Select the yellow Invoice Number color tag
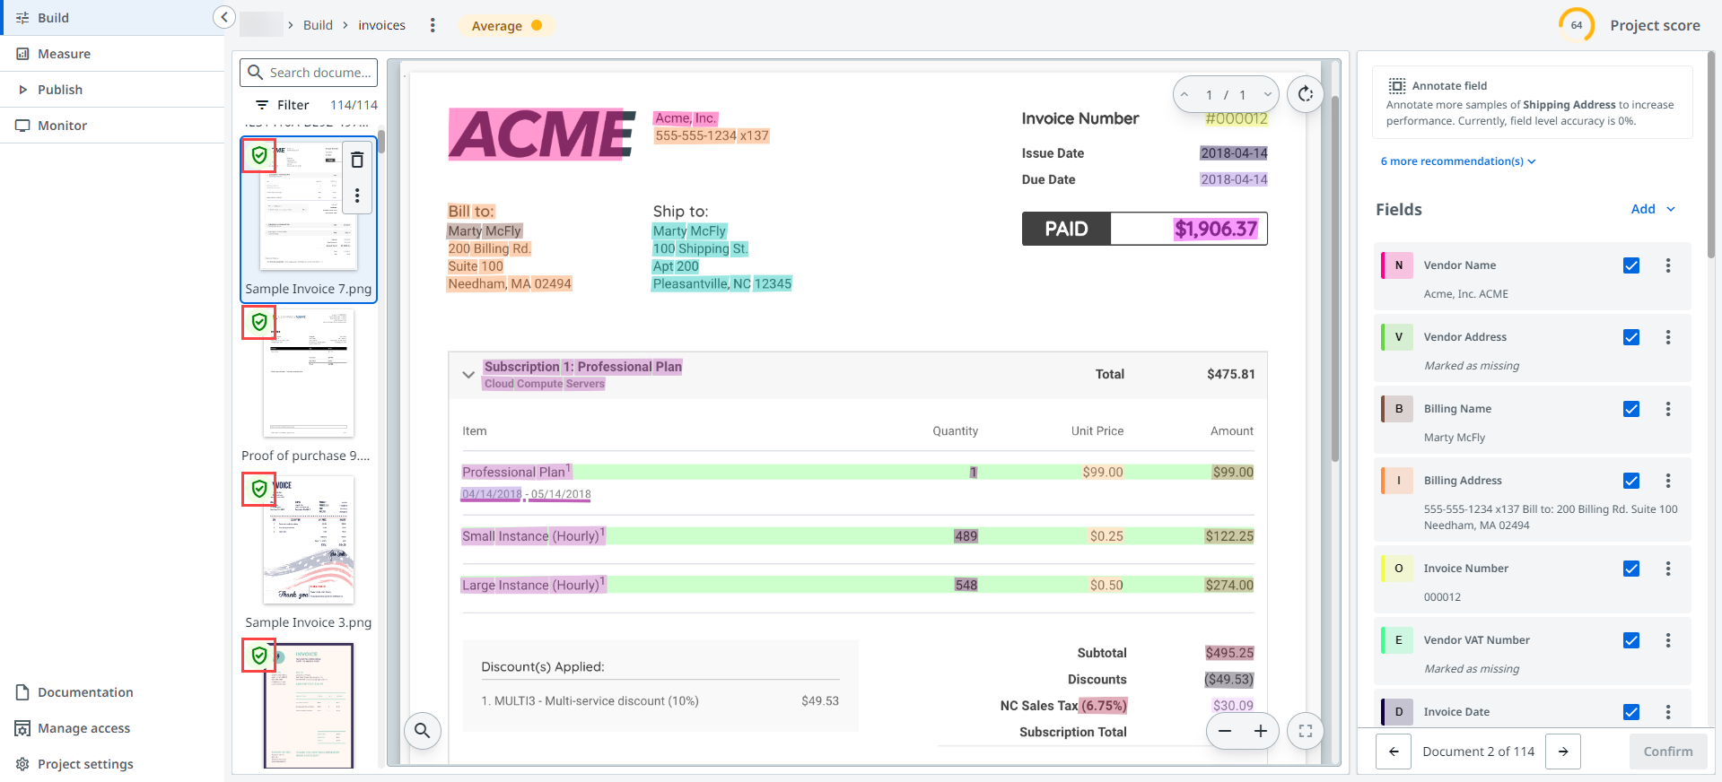This screenshot has width=1722, height=782. (x=1397, y=569)
